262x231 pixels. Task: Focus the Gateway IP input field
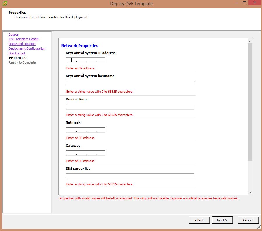pyautogui.click(x=86, y=153)
